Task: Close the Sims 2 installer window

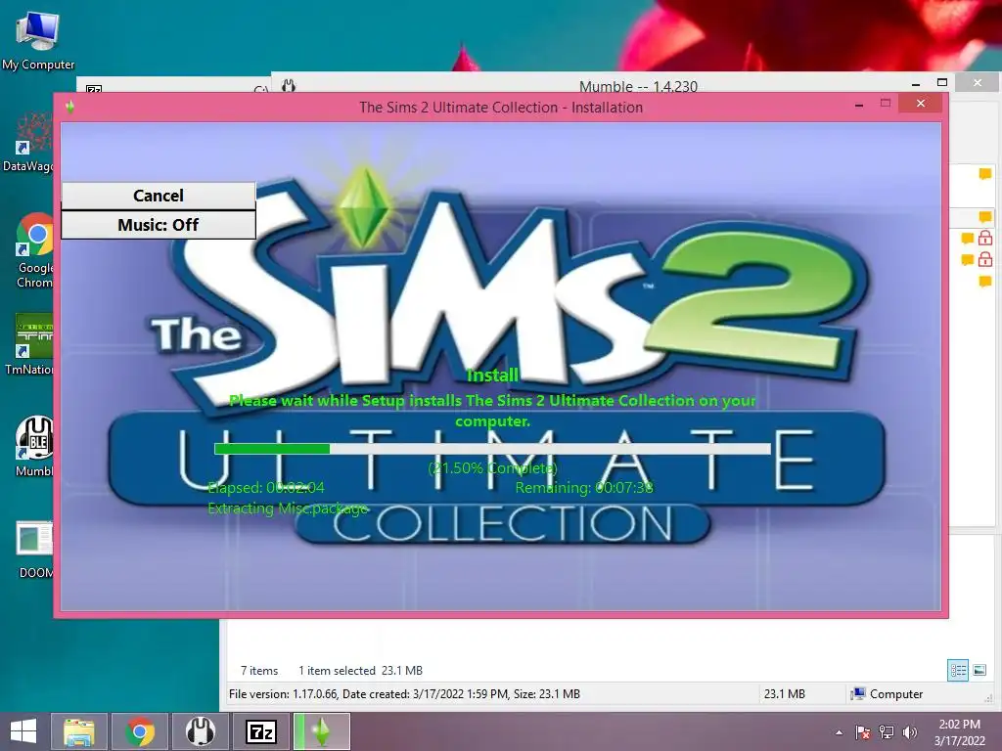Action: point(920,104)
